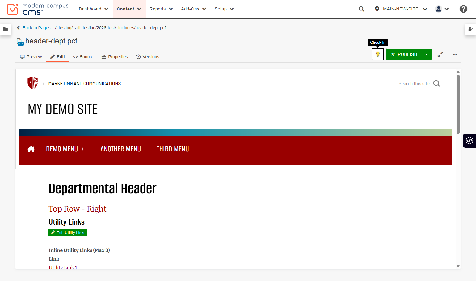The height and width of the screenshot is (281, 476).
Task: Open the gadgets plug icon sidebar
Action: (x=470, y=29)
